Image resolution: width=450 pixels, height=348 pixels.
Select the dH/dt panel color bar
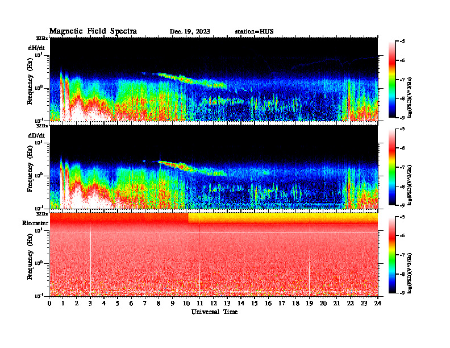coord(392,80)
